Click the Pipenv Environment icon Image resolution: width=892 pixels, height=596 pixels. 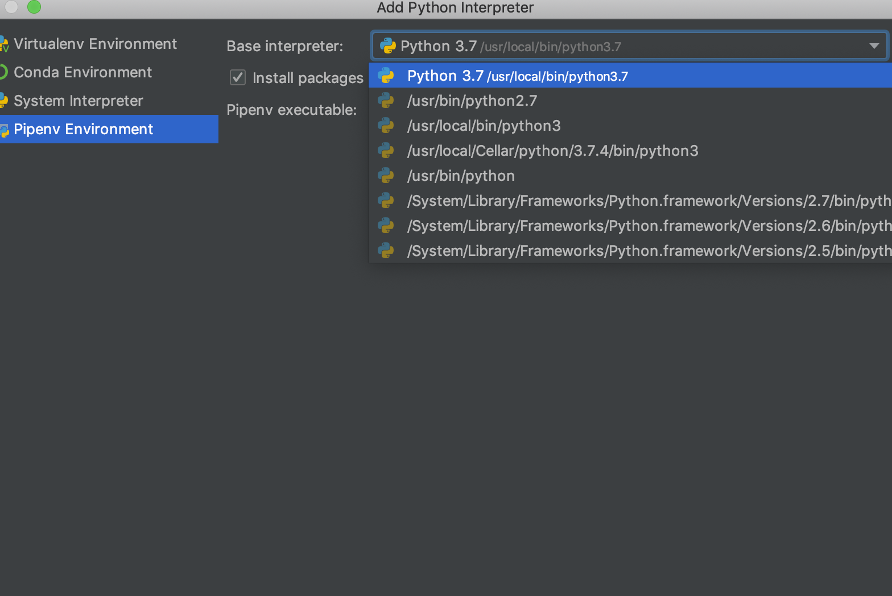[4, 130]
